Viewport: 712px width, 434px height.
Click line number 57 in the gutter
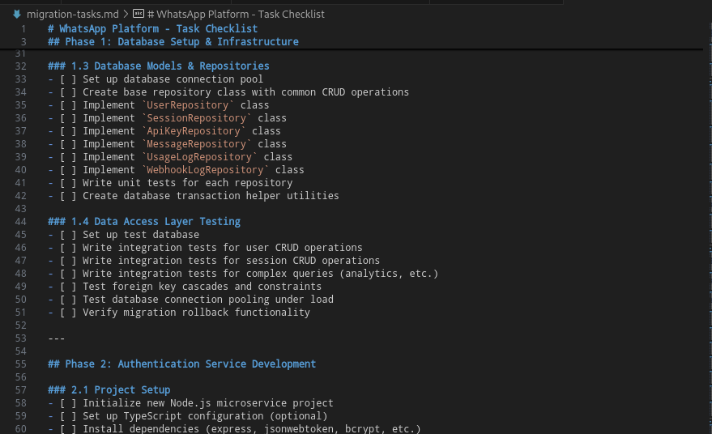(x=21, y=390)
